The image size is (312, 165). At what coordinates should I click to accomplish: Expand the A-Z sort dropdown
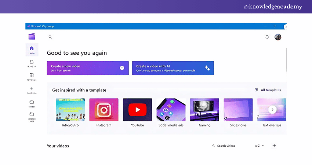[x=260, y=146]
